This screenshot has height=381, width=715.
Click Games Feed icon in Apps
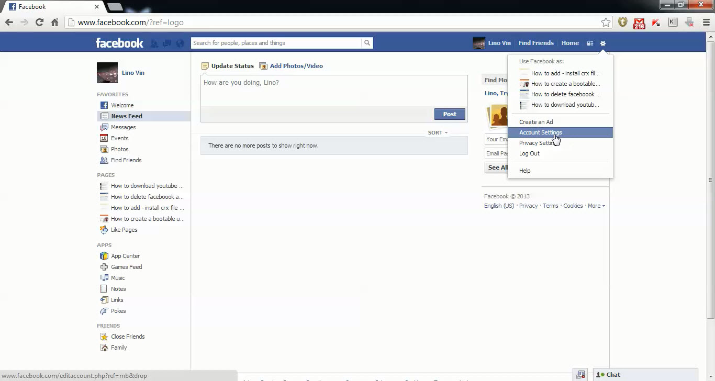[104, 267]
